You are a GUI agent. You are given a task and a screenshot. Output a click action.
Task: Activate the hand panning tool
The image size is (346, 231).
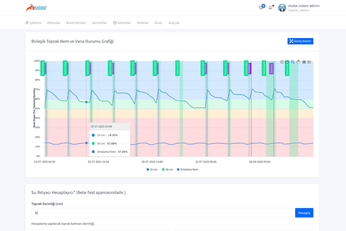pos(298,62)
